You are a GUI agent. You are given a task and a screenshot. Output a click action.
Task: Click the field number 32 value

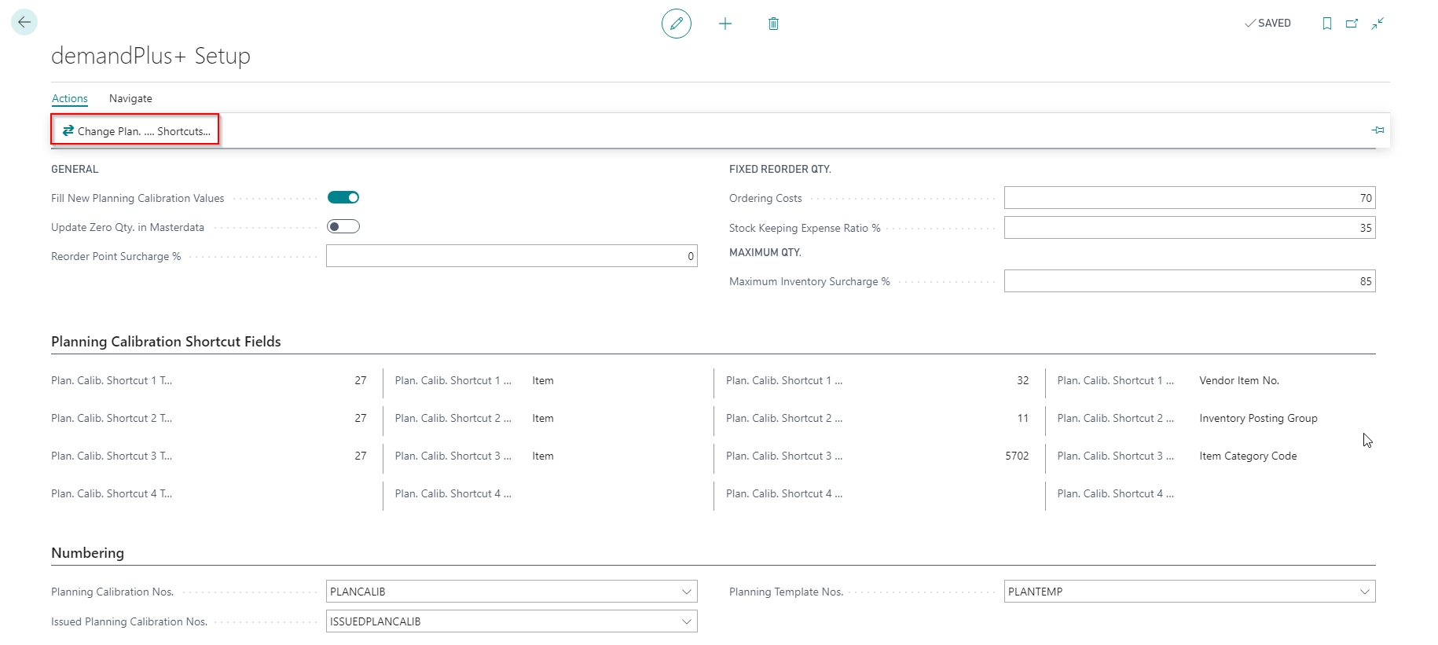click(1022, 380)
